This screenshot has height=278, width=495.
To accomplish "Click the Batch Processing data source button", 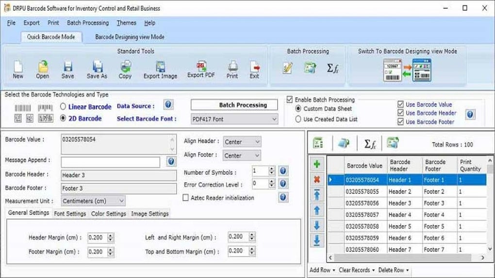I will 234,105.
